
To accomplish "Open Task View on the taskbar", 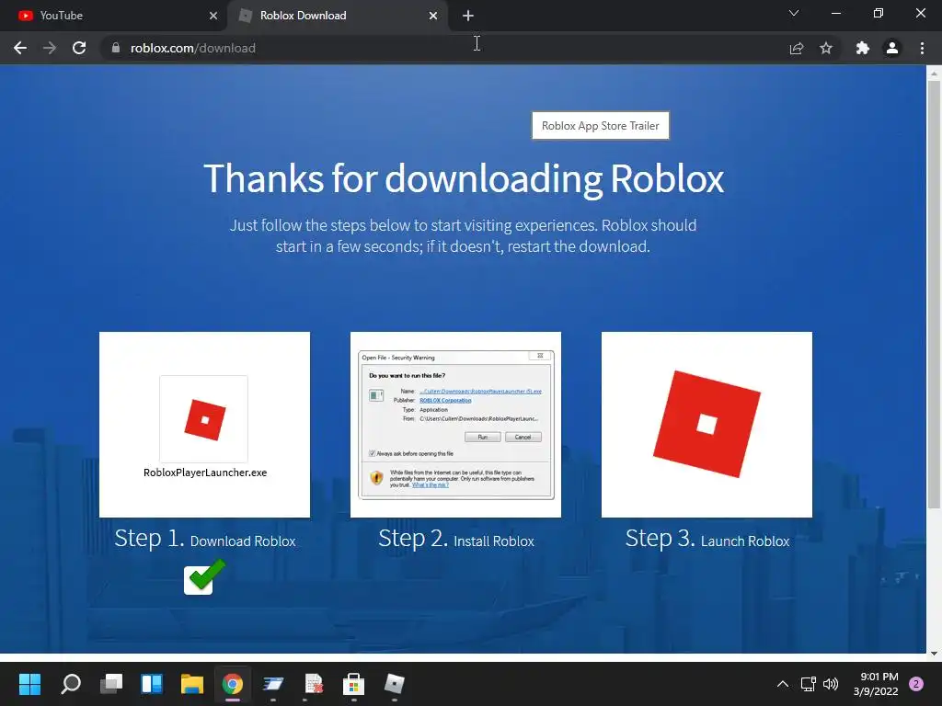I will [111, 684].
